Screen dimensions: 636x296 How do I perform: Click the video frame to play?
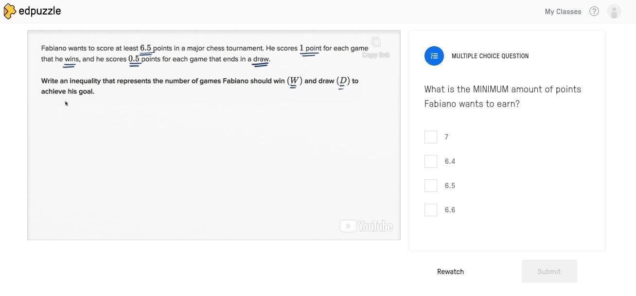(214, 156)
